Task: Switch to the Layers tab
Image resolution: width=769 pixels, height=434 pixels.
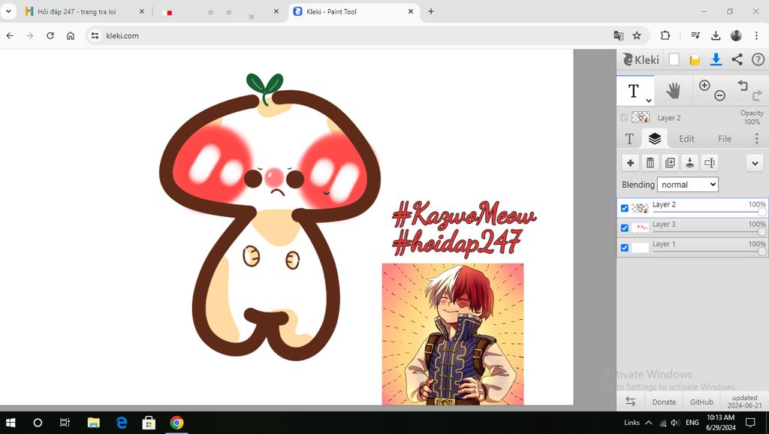Action: [x=655, y=139]
